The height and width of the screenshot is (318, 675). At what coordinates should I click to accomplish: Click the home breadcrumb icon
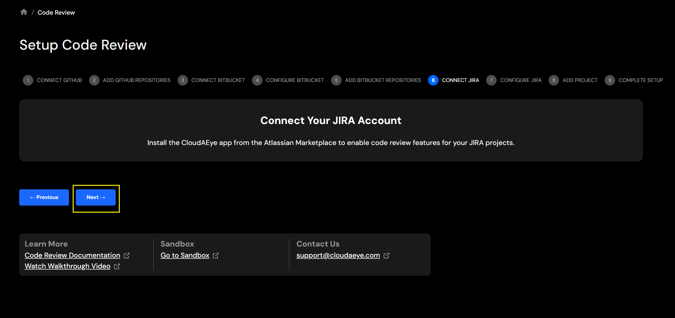point(24,12)
